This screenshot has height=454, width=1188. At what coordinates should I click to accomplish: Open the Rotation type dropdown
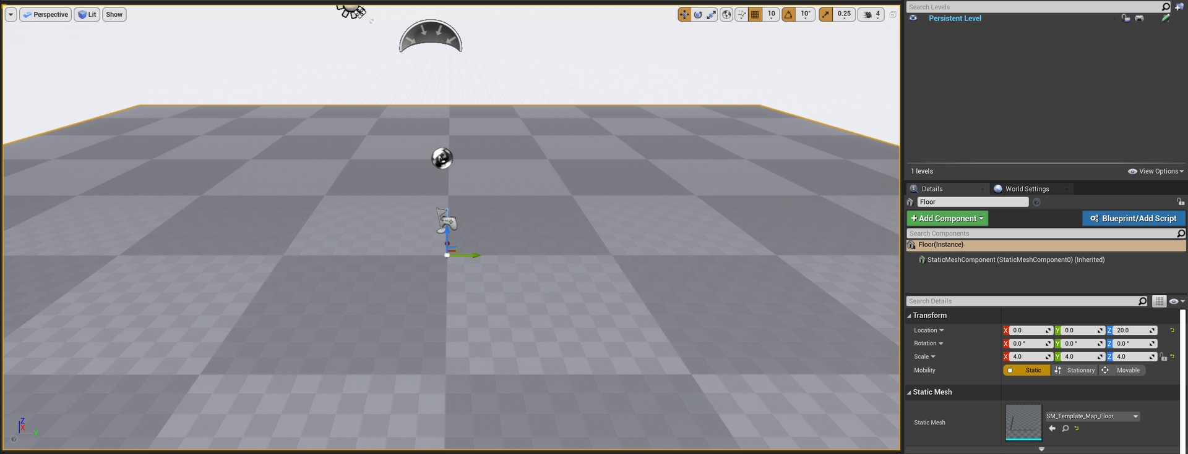(929, 343)
